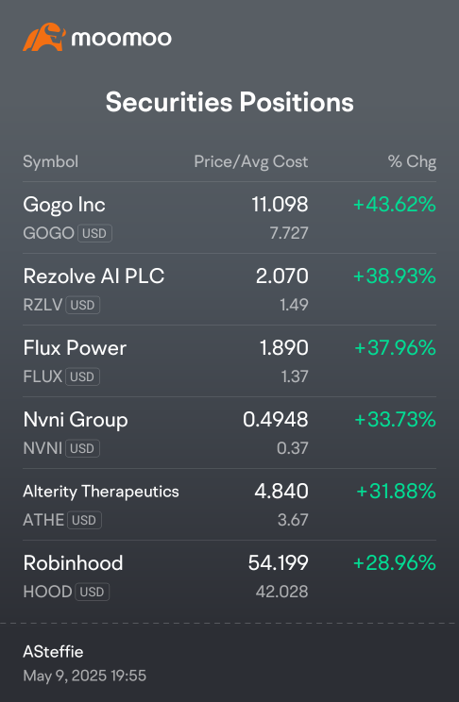Select the USD badge next to ATHE

tap(84, 520)
